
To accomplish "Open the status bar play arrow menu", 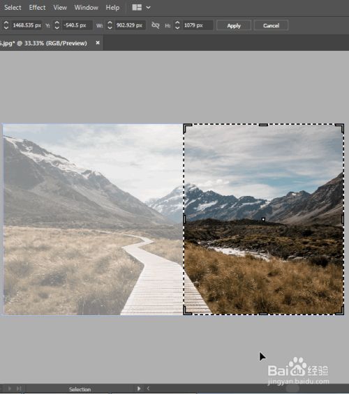I will (x=139, y=388).
